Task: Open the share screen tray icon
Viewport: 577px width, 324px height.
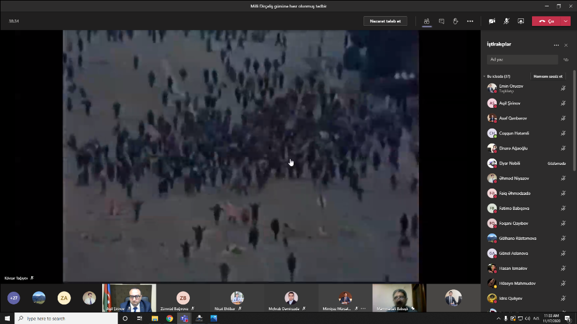Action: [520, 21]
